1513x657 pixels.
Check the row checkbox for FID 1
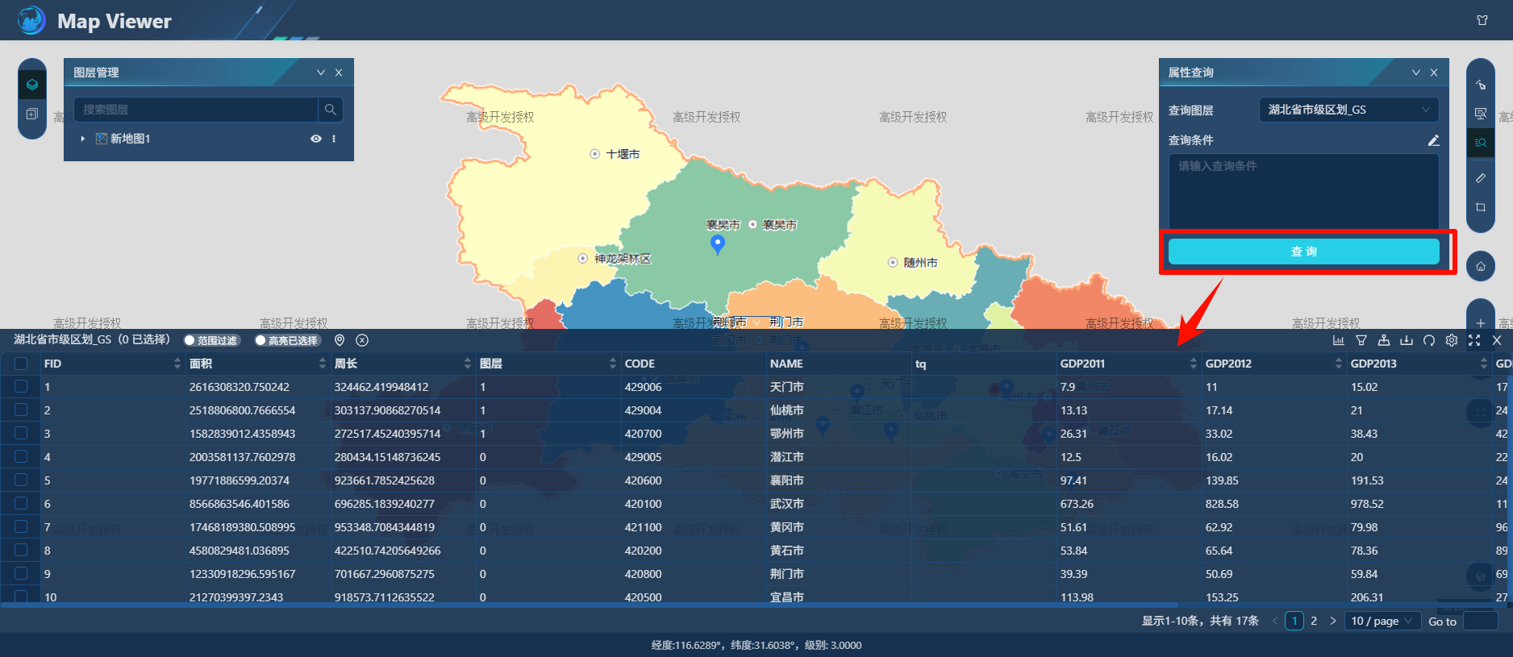(x=21, y=387)
